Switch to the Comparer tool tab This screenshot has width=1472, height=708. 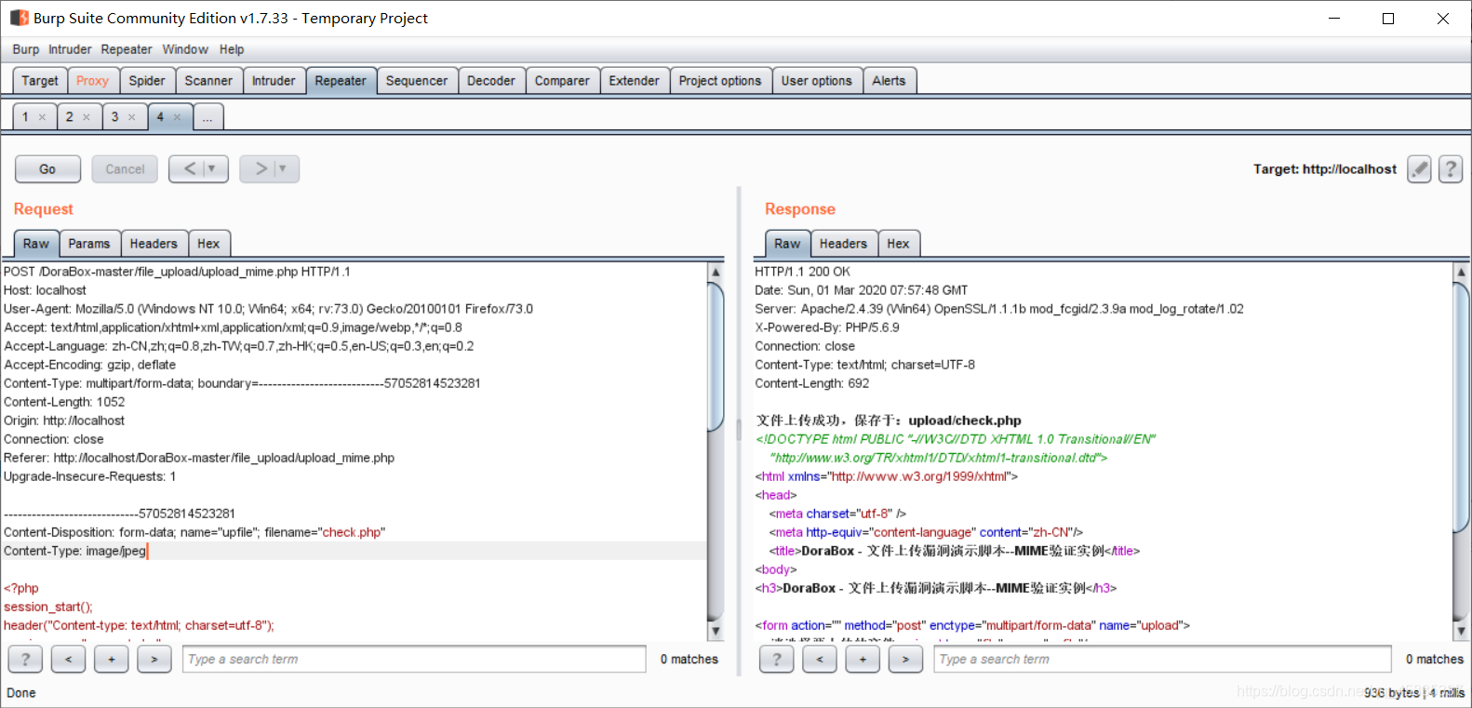click(x=562, y=81)
